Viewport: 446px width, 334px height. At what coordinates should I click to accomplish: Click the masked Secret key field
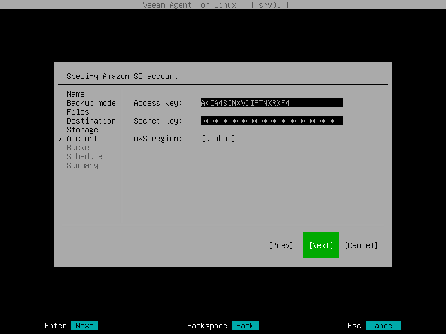272,120
